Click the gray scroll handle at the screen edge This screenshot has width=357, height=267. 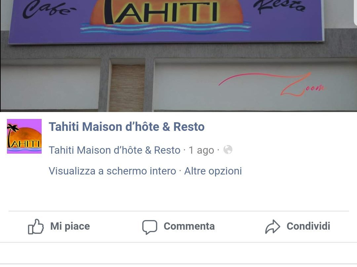point(355,11)
